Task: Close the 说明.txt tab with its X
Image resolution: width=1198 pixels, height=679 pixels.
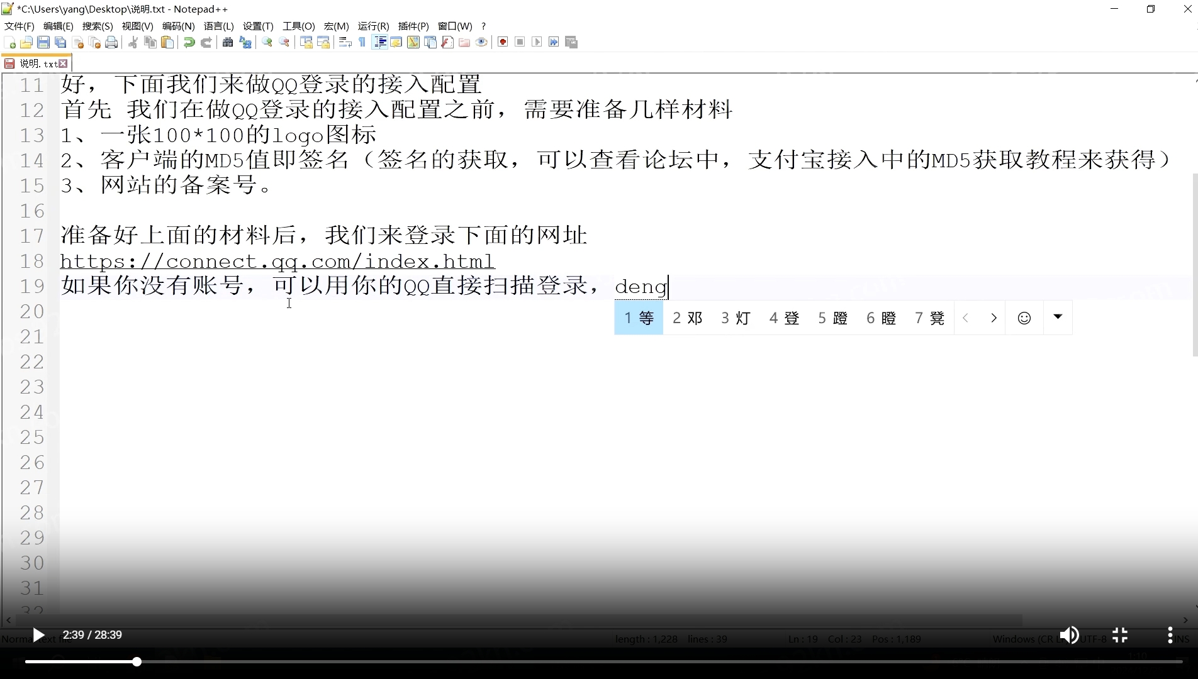Action: tap(63, 63)
